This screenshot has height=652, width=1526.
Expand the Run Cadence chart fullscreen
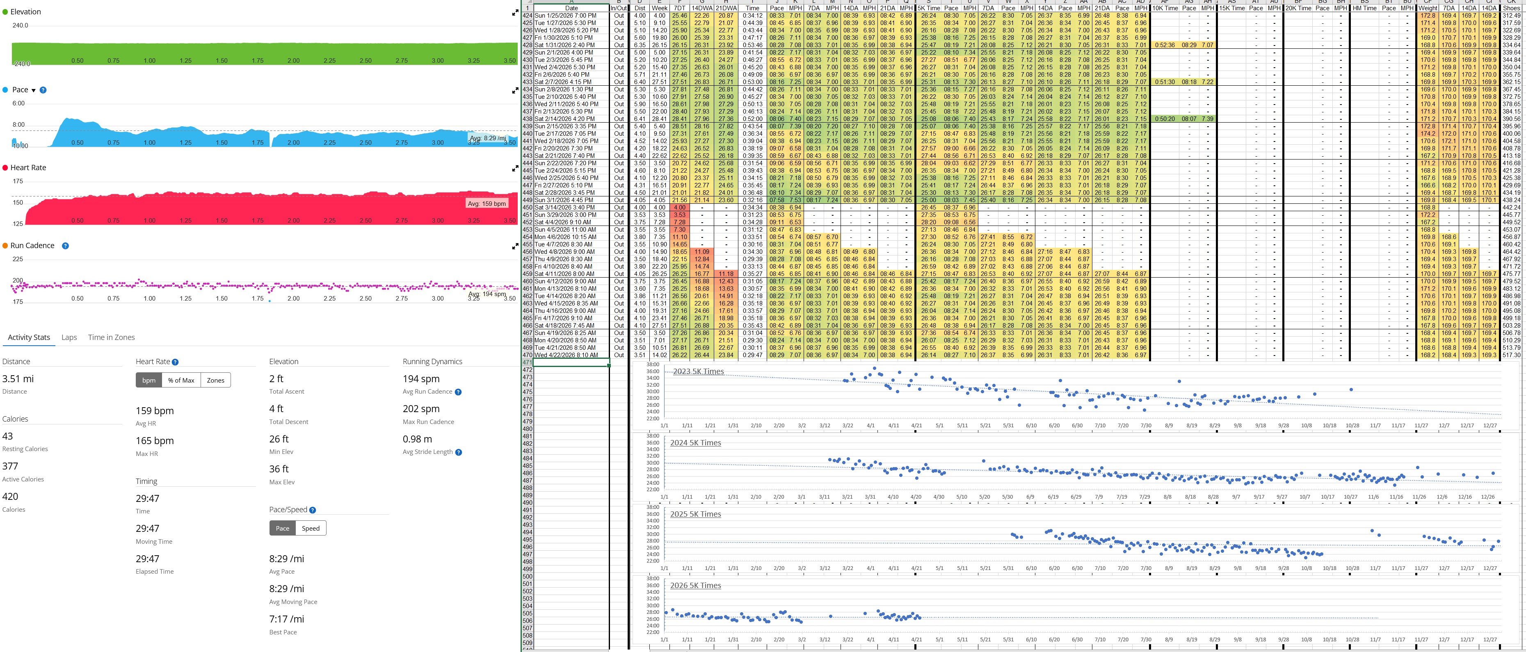click(515, 246)
